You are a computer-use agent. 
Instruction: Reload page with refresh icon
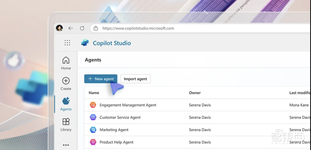pyautogui.click(x=82, y=28)
